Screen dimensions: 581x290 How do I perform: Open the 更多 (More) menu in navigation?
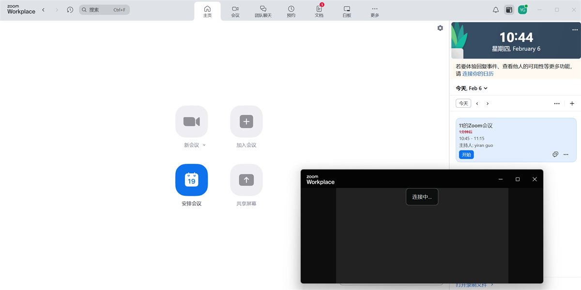[x=374, y=11]
